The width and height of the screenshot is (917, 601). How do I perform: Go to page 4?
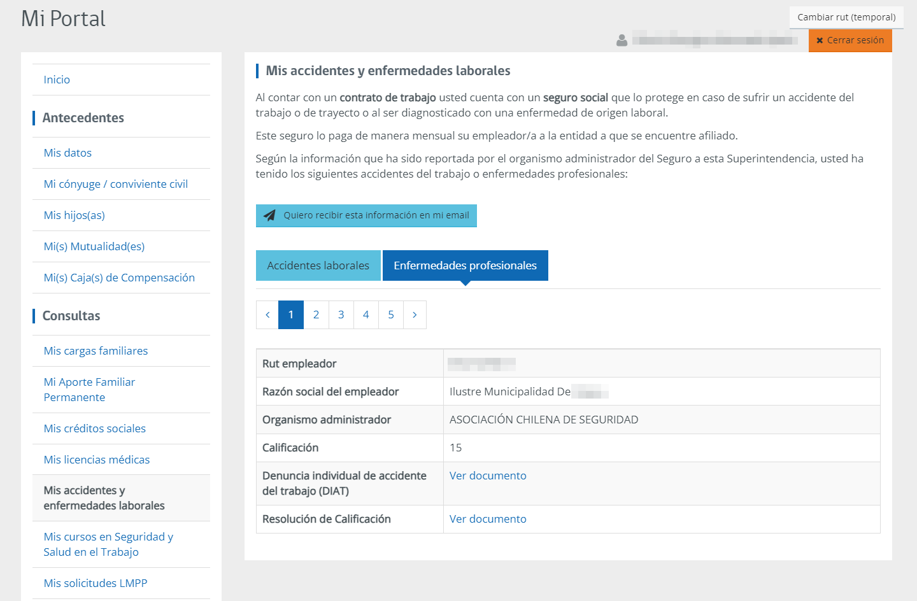pos(366,315)
